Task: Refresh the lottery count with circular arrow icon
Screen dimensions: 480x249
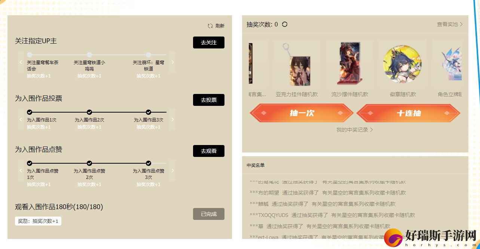Action: 285,24
